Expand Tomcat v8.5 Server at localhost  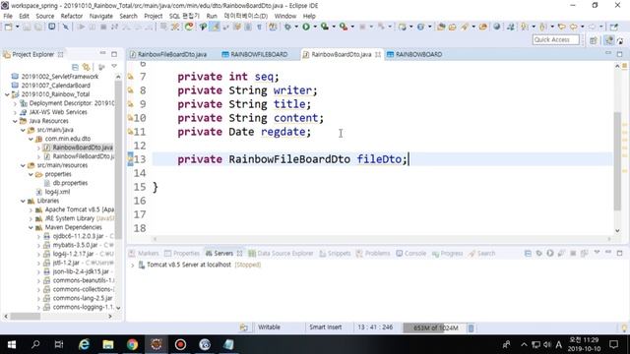coord(133,265)
